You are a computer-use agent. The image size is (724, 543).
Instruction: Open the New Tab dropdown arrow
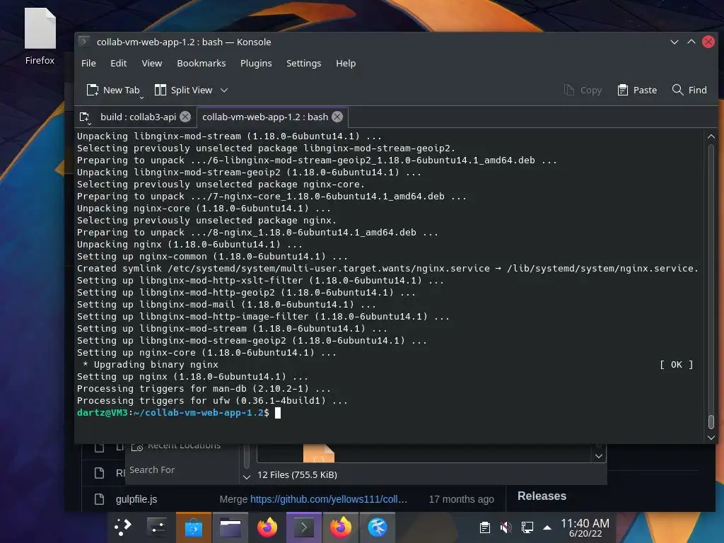(x=141, y=98)
